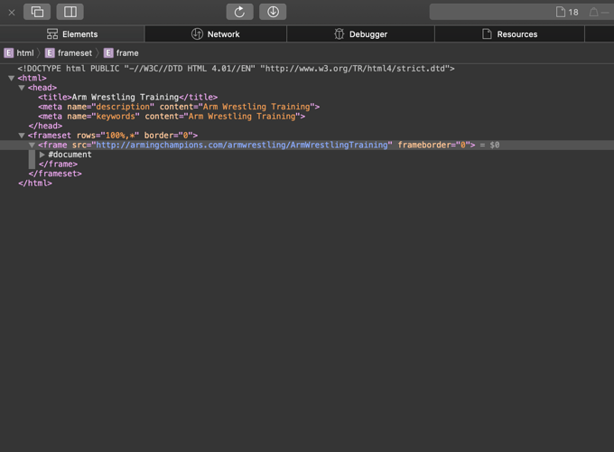Viewport: 614px width, 452px height.
Task: Expand the #document node
Action: pos(42,155)
